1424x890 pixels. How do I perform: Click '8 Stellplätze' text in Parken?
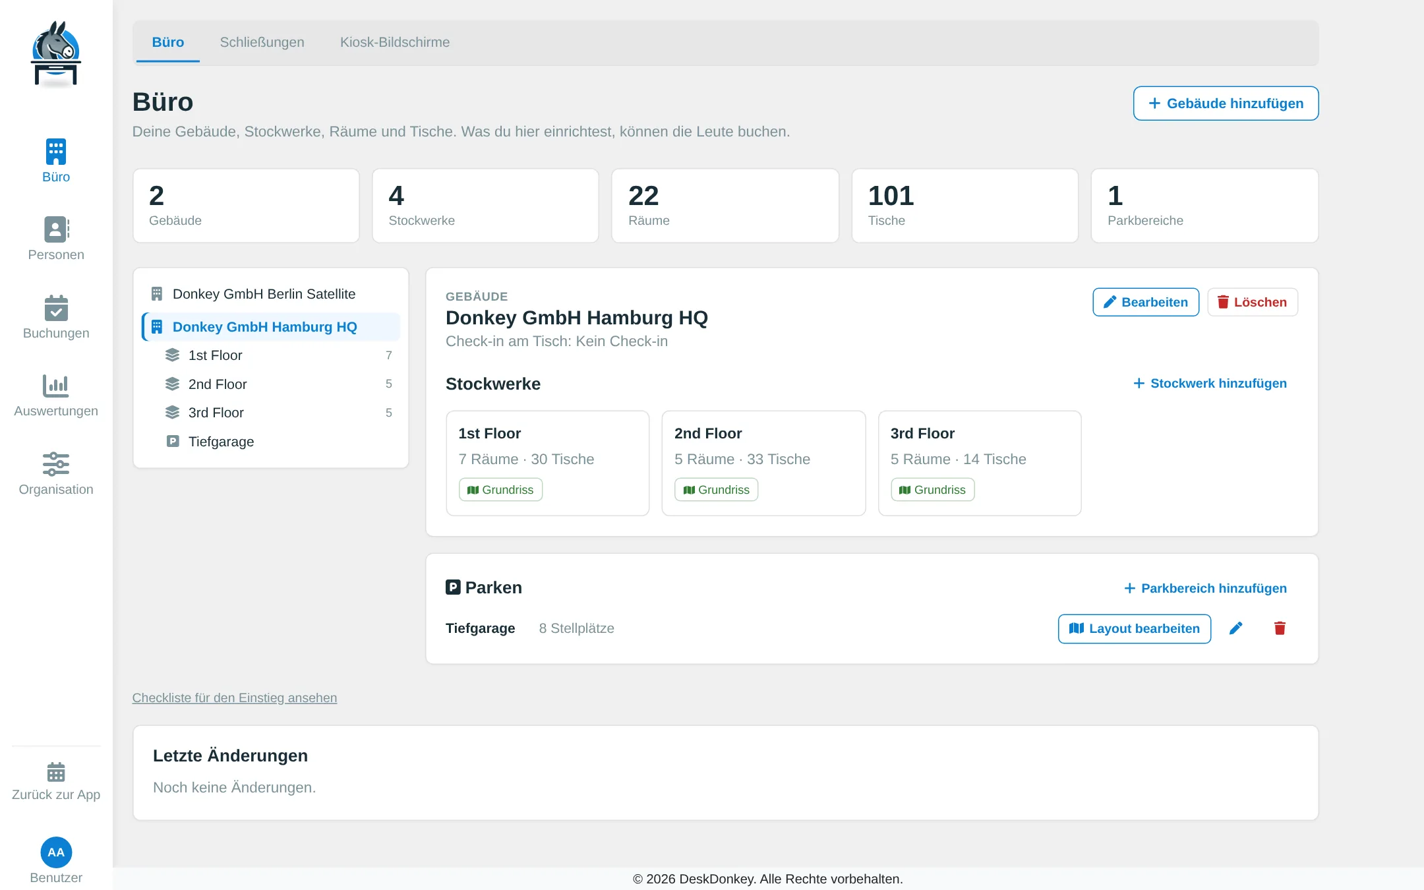click(x=577, y=629)
